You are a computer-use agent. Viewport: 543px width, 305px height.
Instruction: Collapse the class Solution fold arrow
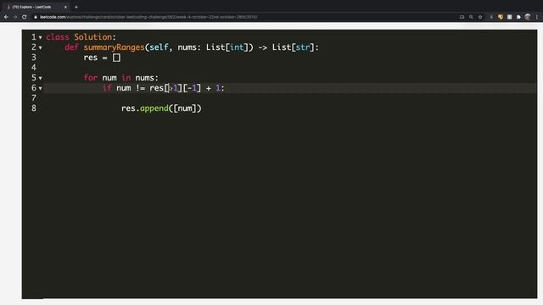point(41,37)
